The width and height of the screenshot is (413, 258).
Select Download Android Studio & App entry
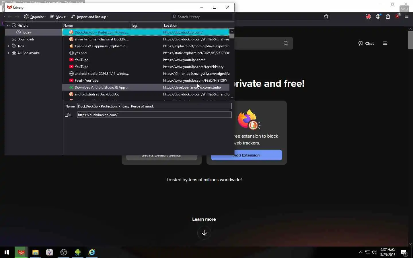click(146, 87)
